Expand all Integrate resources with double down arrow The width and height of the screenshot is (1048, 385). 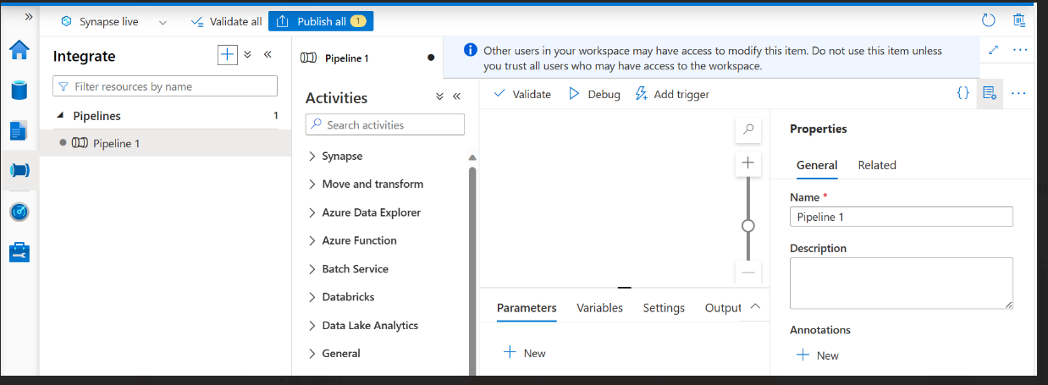point(248,55)
